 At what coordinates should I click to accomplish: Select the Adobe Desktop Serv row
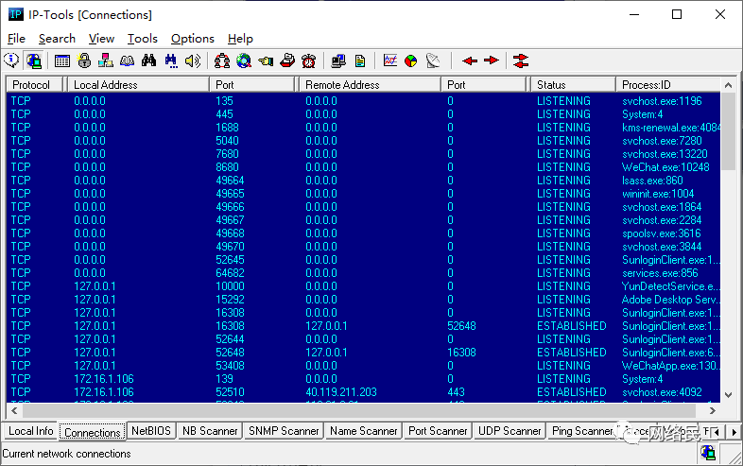tap(363, 300)
